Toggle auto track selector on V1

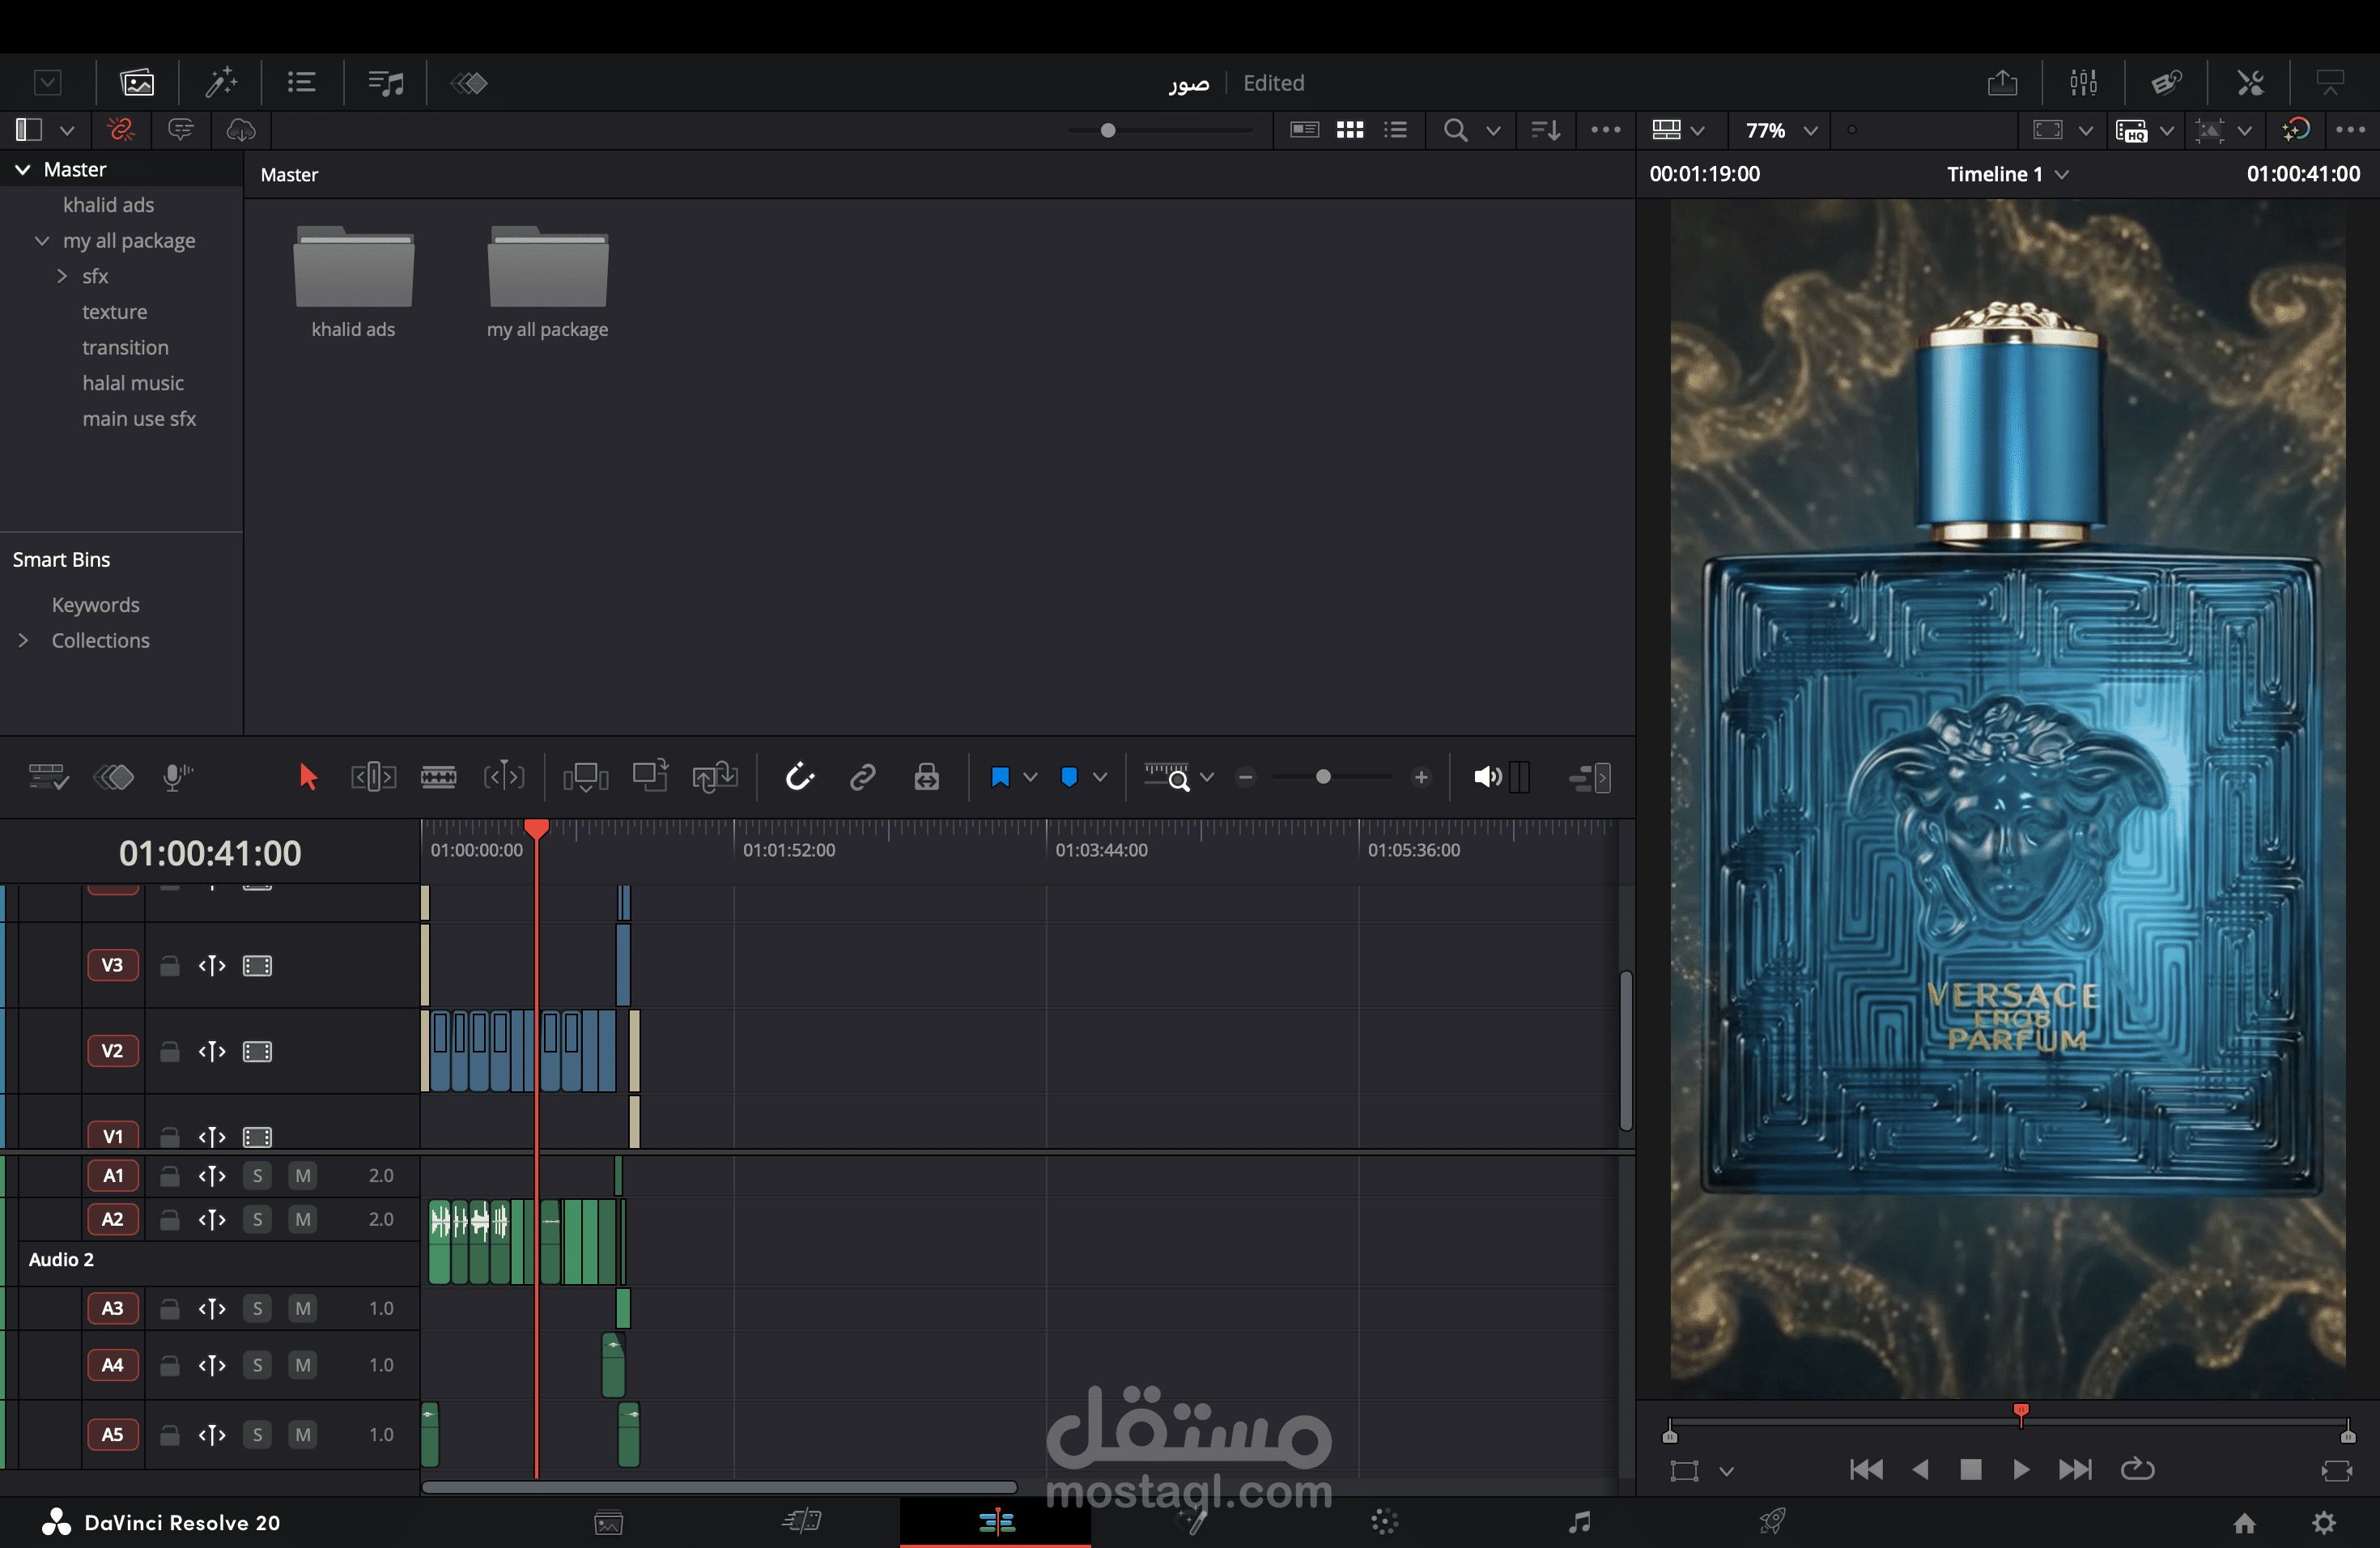click(212, 1137)
